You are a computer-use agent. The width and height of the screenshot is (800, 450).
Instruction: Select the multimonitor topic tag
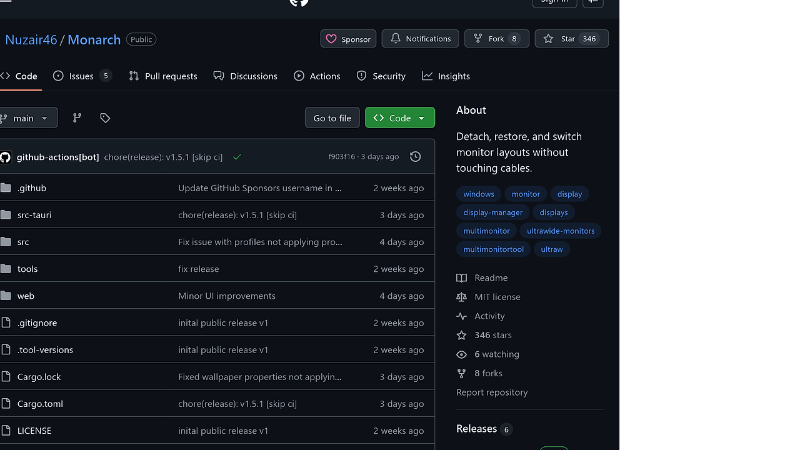coord(487,231)
